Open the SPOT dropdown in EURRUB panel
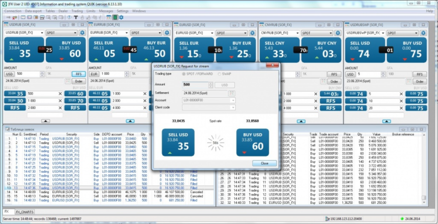This screenshot has height=224, width=438. 147,33
